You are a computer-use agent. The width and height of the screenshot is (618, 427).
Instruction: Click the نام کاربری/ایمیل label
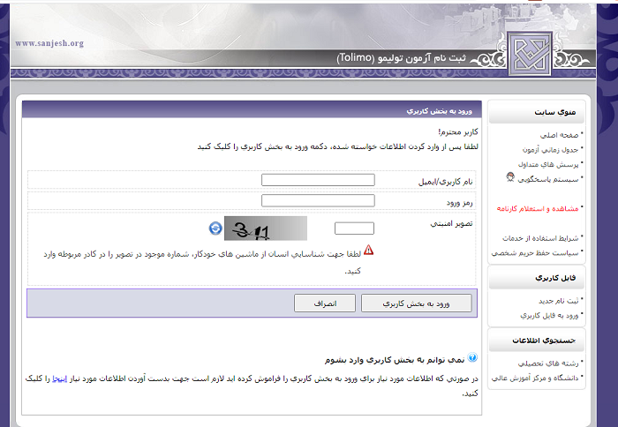pos(445,182)
